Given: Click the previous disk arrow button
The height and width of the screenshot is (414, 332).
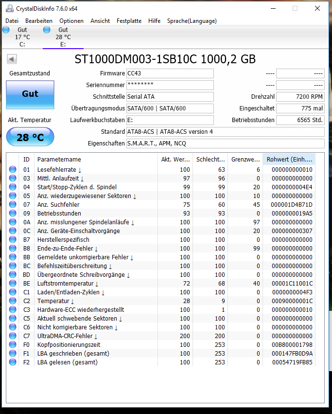Looking at the screenshot, I should [x=12, y=59].
